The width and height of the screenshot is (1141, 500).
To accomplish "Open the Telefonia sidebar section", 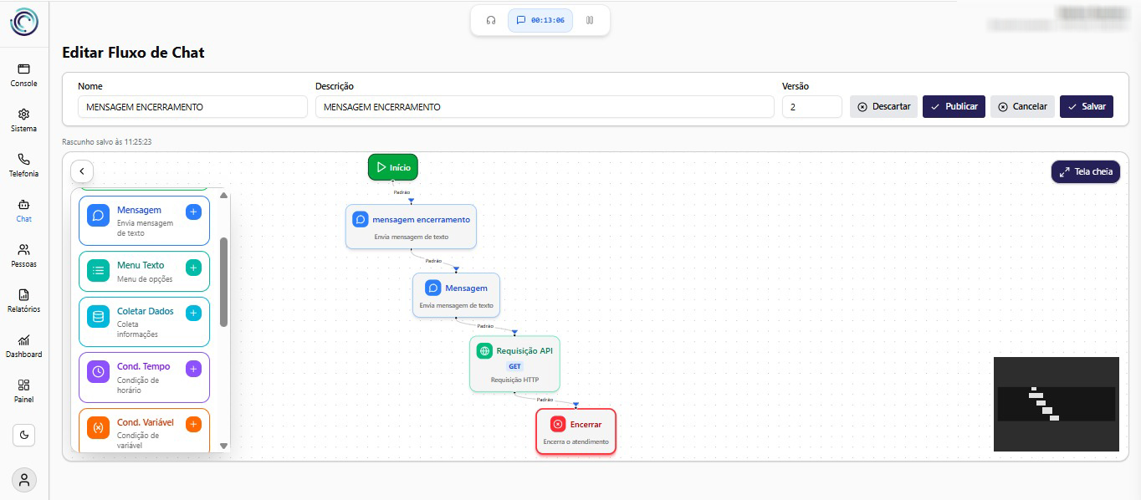I will [x=24, y=165].
